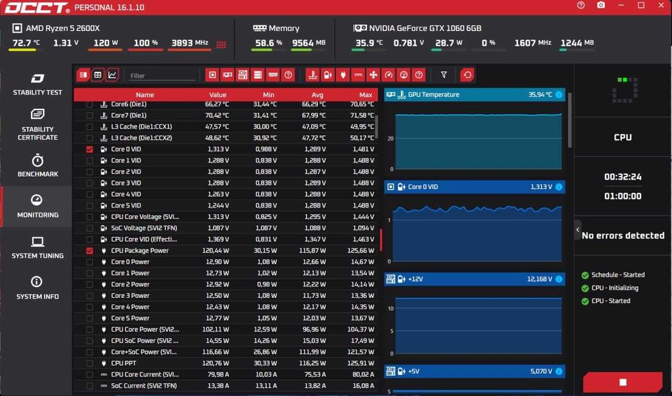Open info for +12V graph
Image resolution: width=672 pixels, height=396 pixels.
559,279
